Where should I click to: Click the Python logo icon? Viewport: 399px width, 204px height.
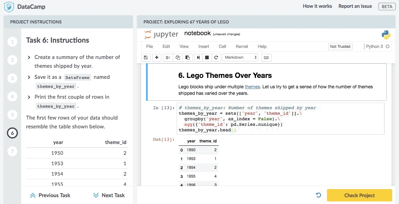click(x=386, y=35)
